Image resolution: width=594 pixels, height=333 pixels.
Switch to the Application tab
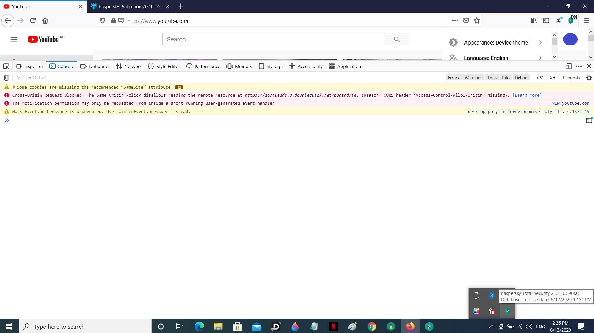tap(345, 66)
